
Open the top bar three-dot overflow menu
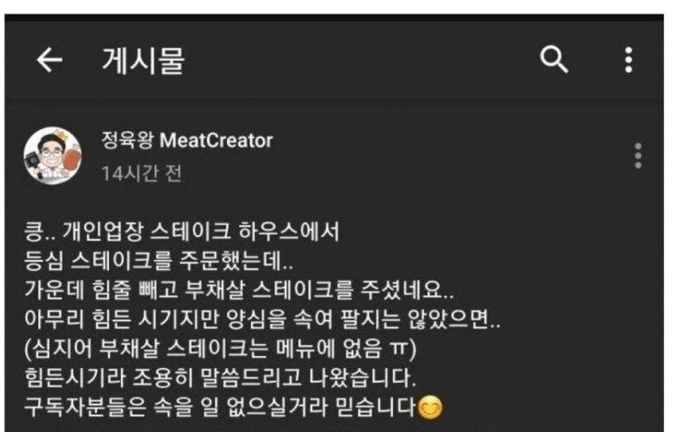[x=628, y=60]
